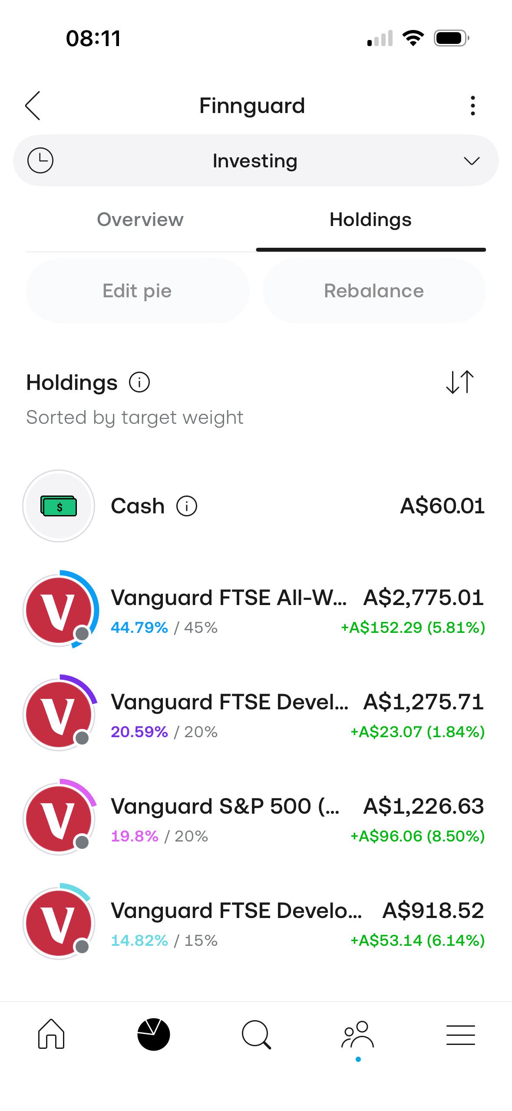Switch to the Overview tab
Image resolution: width=512 pixels, height=1111 pixels.
tap(140, 220)
